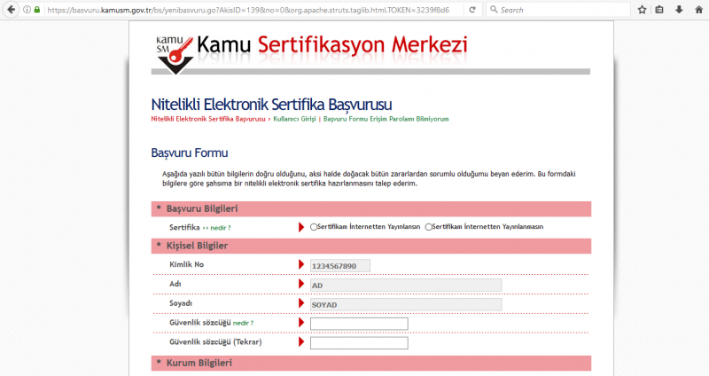The height and width of the screenshot is (376, 709).
Task: Click red arrow beside Güvenlik sözcüğü (Tekrar)
Action: tap(301, 341)
